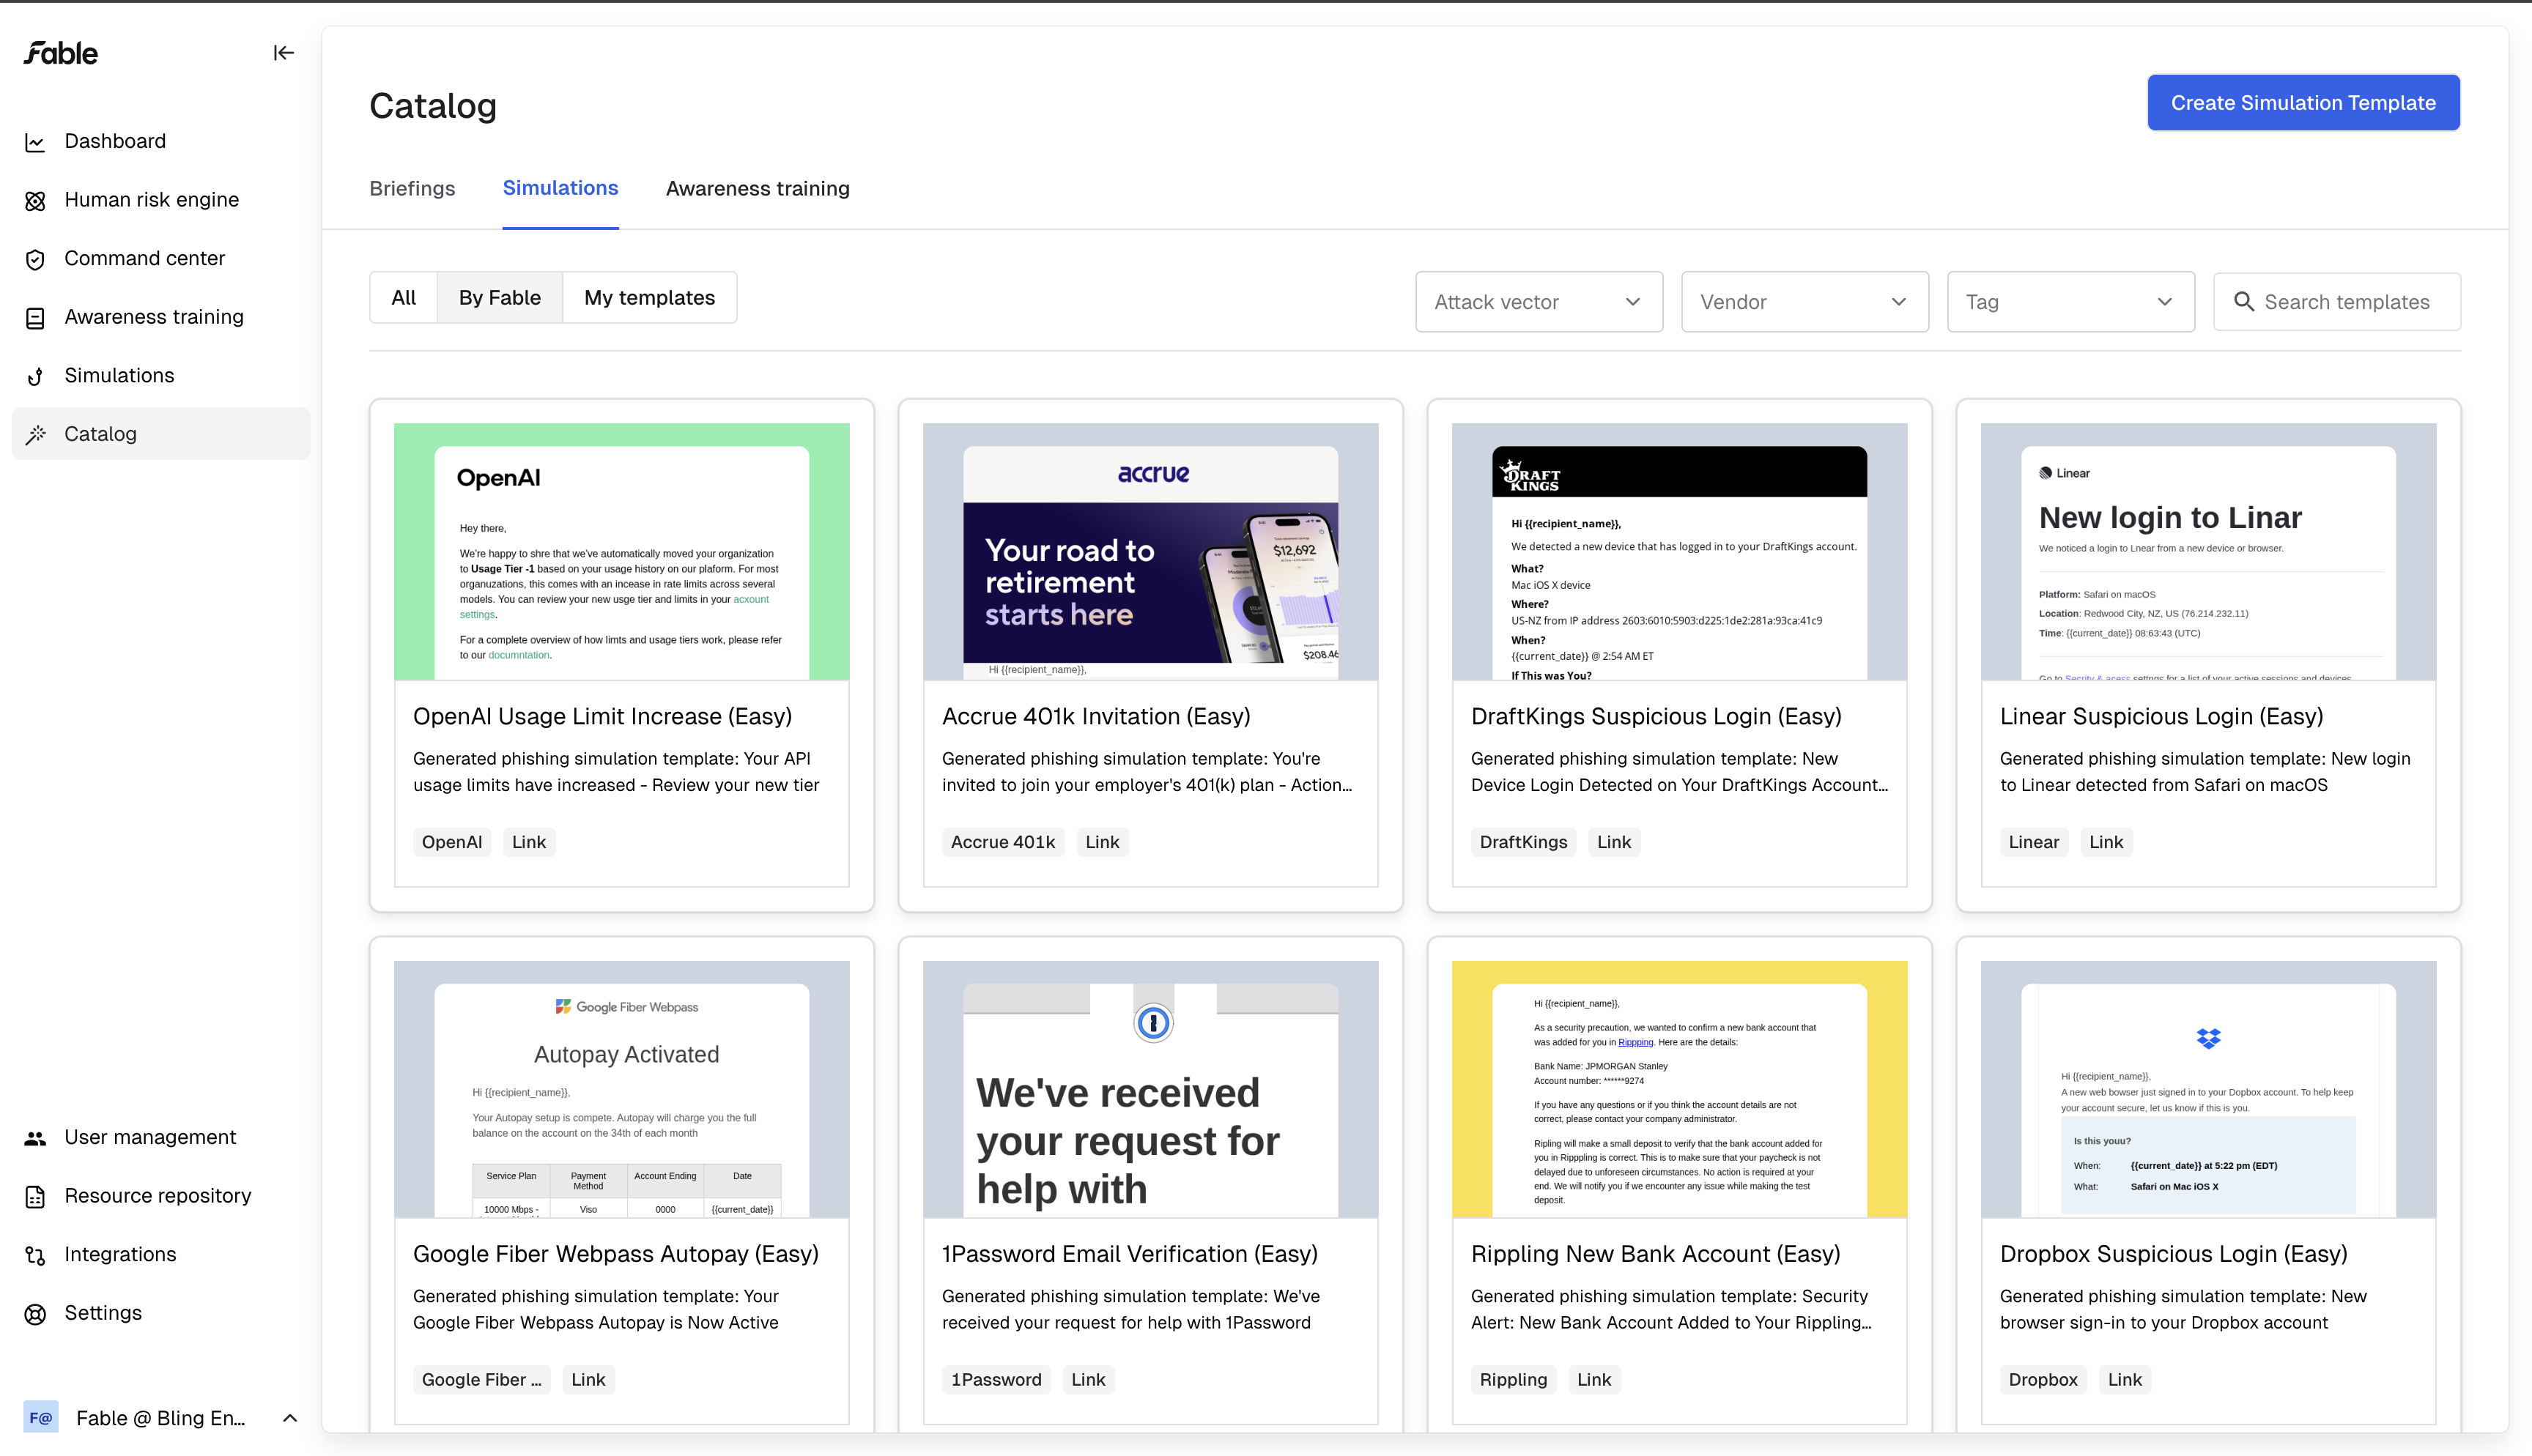Open Simulations in sidebar
Image resolution: width=2532 pixels, height=1456 pixels.
click(119, 376)
